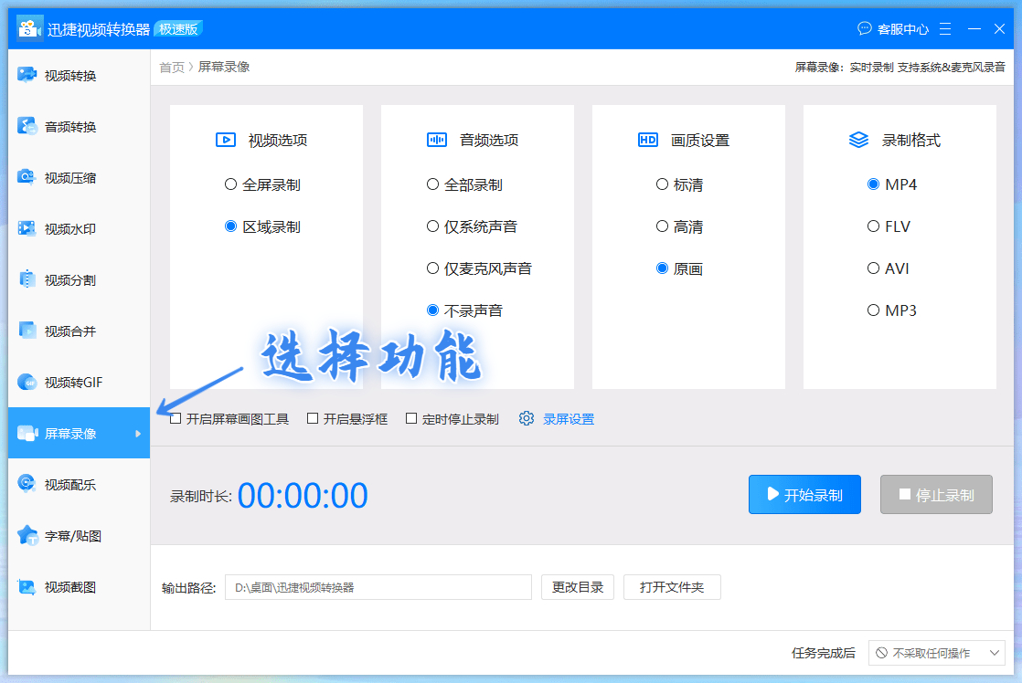Select MP3 recording format
Image resolution: width=1022 pixels, height=683 pixels.
pyautogui.click(x=891, y=310)
